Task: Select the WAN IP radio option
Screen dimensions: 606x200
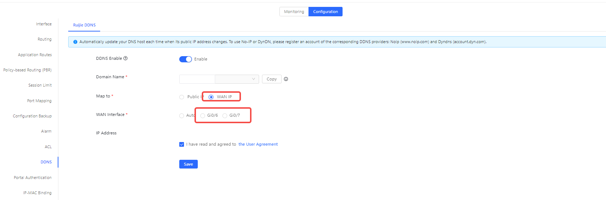Action: pyautogui.click(x=211, y=97)
